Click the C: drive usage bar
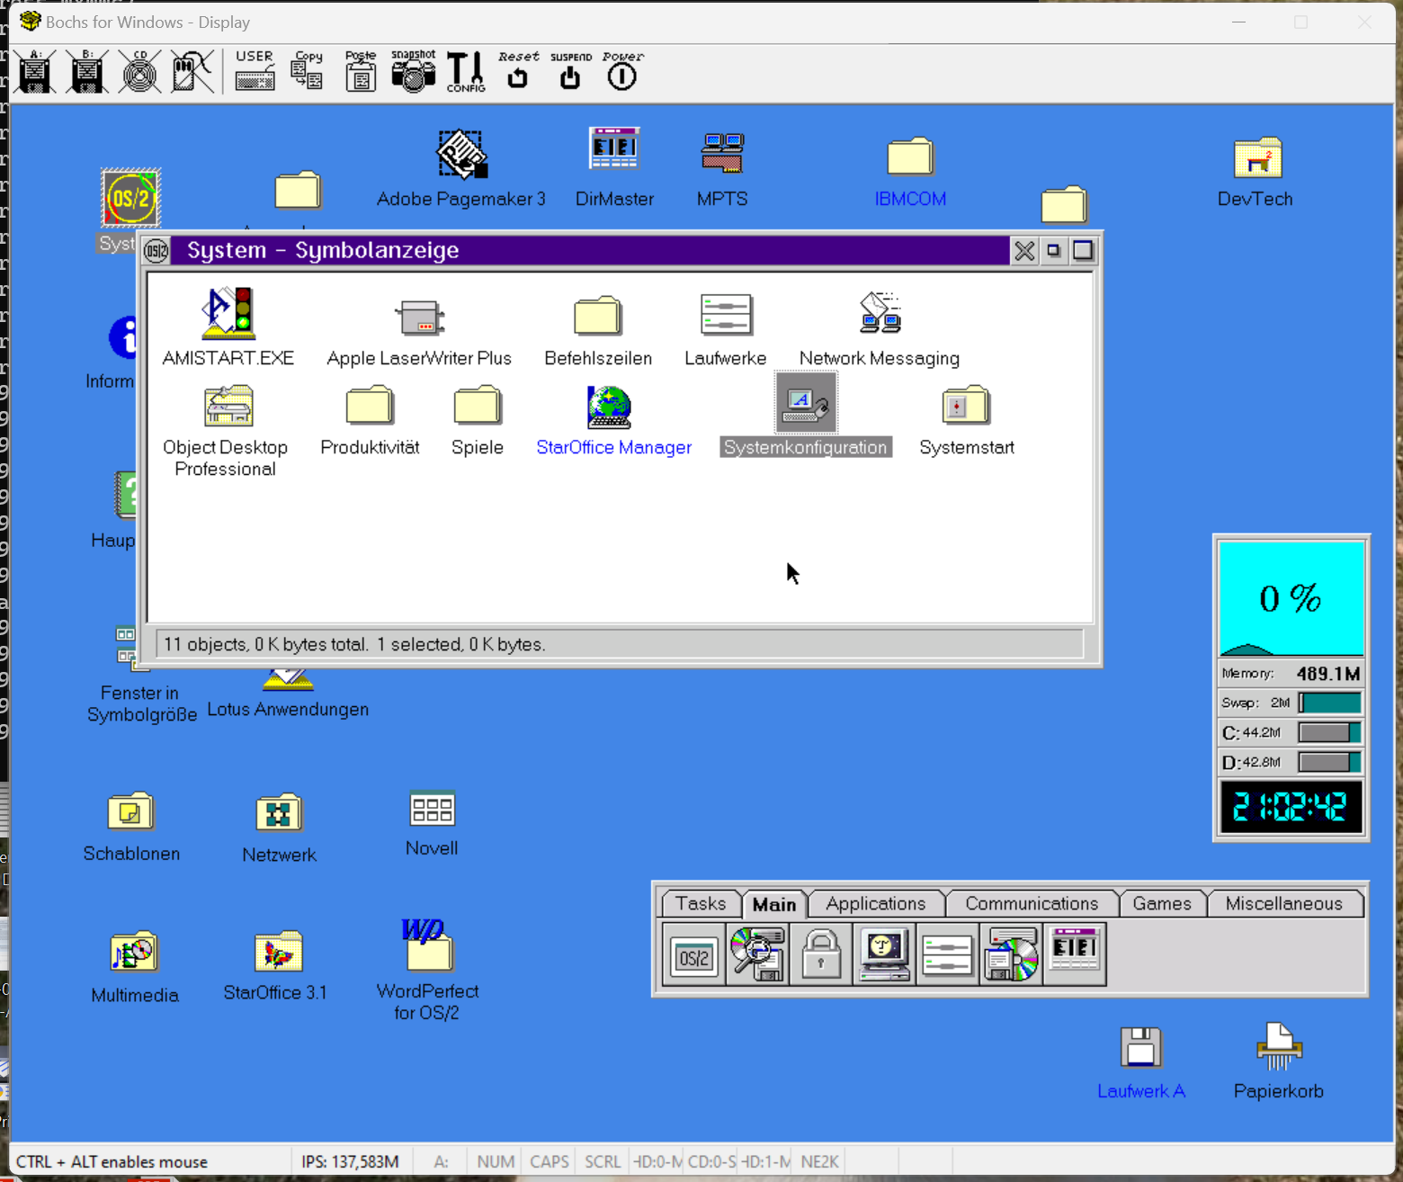This screenshot has height=1182, width=1403. [1330, 732]
